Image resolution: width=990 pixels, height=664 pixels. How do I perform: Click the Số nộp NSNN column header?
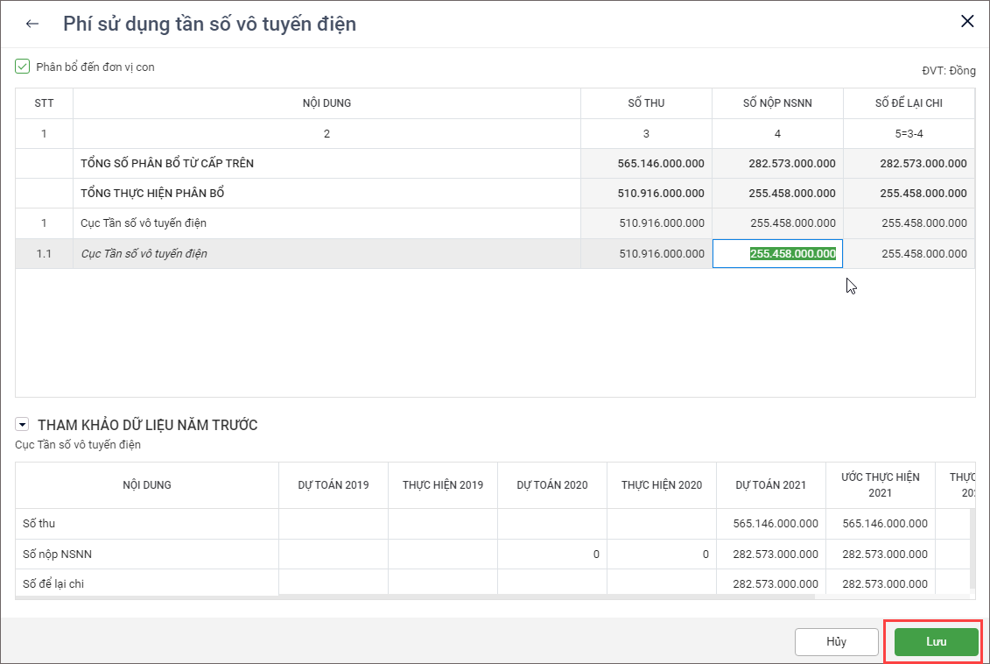click(777, 103)
